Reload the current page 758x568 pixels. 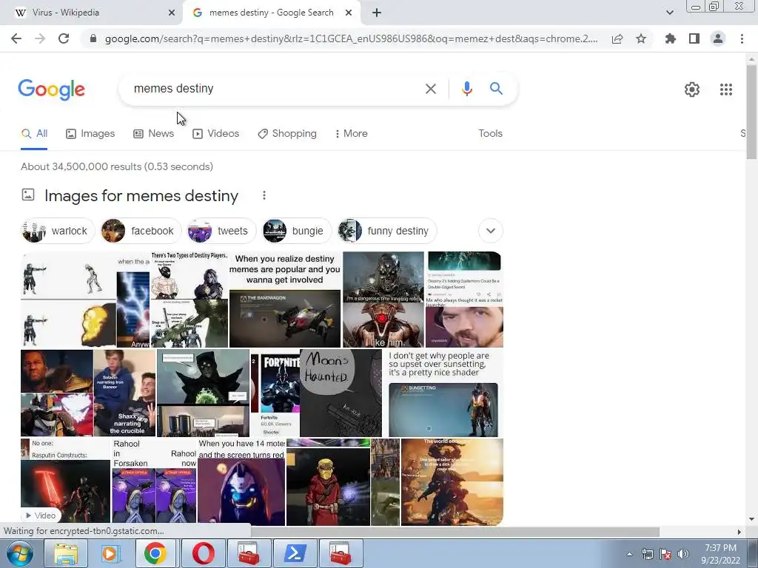pyautogui.click(x=64, y=38)
